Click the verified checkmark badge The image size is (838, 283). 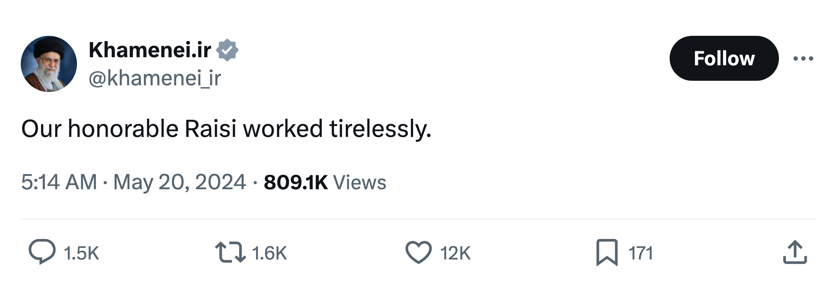point(227,50)
